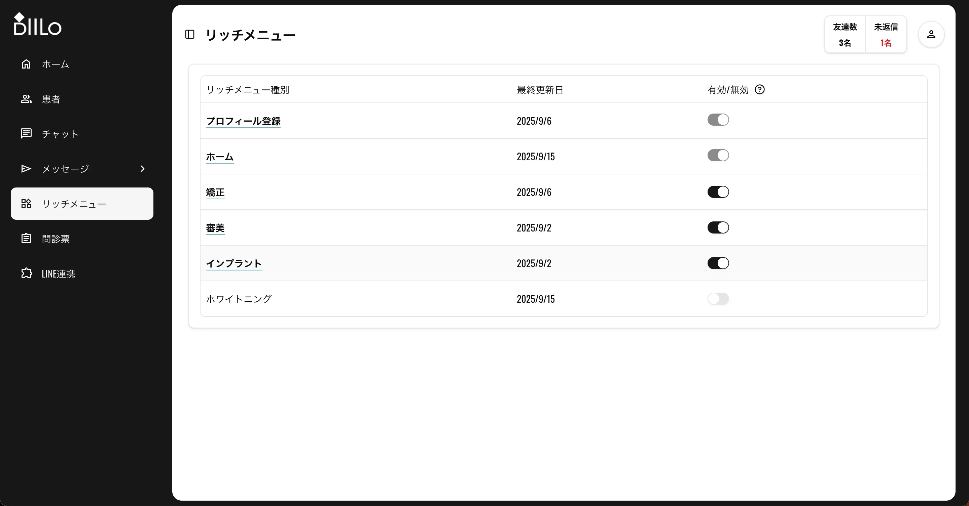
Task: Enable the ホーム rich menu toggle
Action: pyautogui.click(x=718, y=155)
